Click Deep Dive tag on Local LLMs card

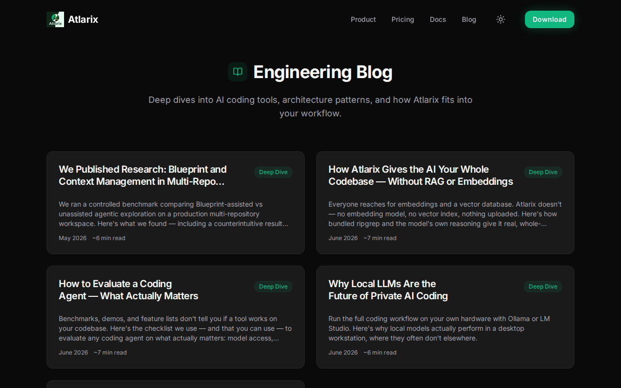pyautogui.click(x=543, y=287)
